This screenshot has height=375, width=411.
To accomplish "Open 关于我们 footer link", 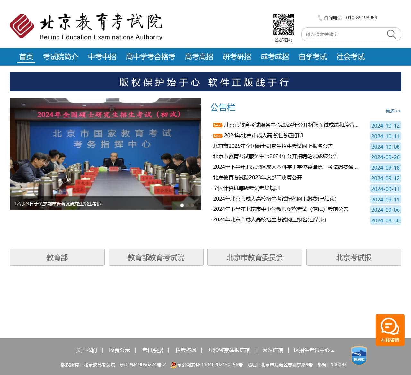I will pos(86,350).
